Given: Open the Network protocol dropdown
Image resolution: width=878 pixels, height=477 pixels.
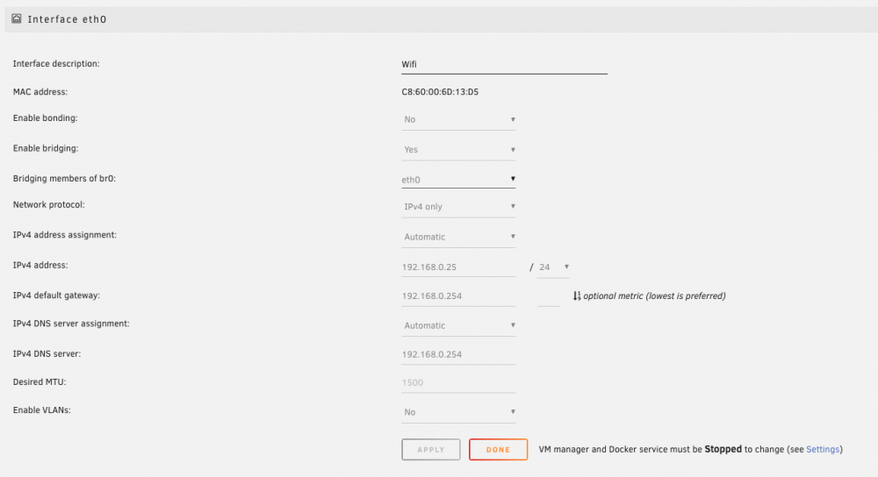Looking at the screenshot, I should pyautogui.click(x=458, y=206).
